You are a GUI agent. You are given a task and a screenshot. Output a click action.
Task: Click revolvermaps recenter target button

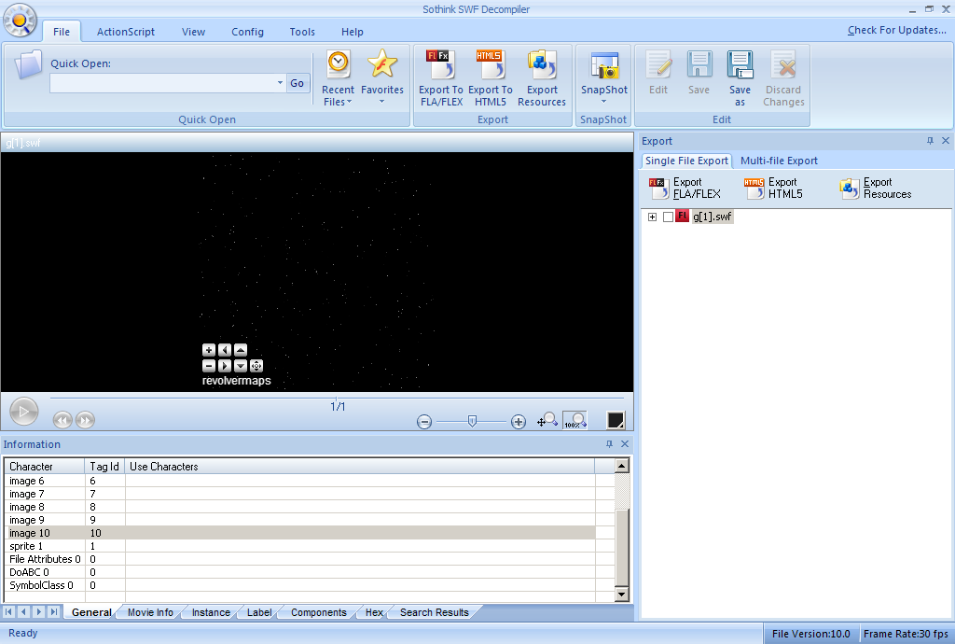[x=256, y=366]
